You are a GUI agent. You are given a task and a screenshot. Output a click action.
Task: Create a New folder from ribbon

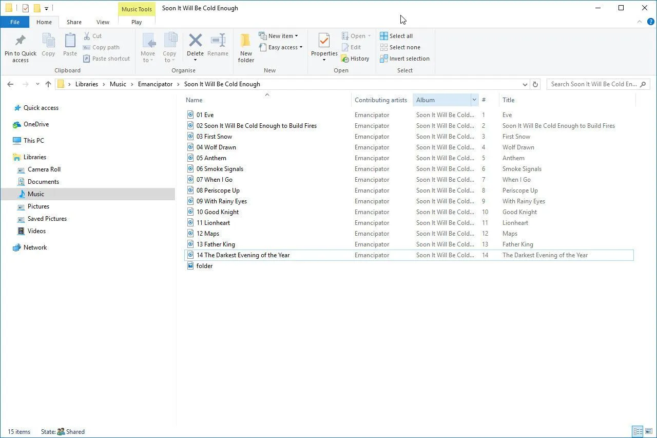tap(246, 48)
